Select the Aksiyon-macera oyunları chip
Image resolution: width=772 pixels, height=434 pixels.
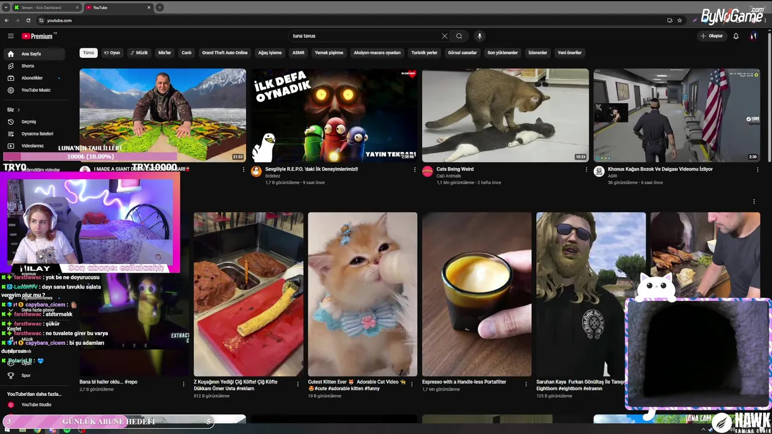click(x=377, y=52)
